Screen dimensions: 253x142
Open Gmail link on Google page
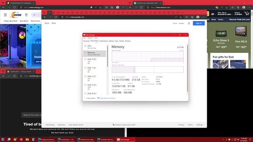[x=175, y=23]
